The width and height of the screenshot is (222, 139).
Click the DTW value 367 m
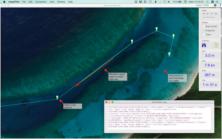pyautogui.click(x=210, y=75)
